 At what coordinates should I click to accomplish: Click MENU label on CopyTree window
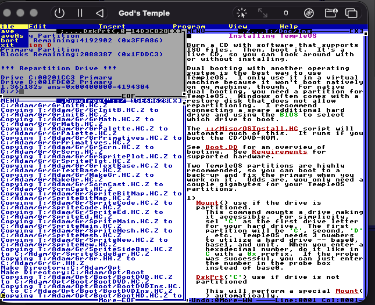(9, 101)
